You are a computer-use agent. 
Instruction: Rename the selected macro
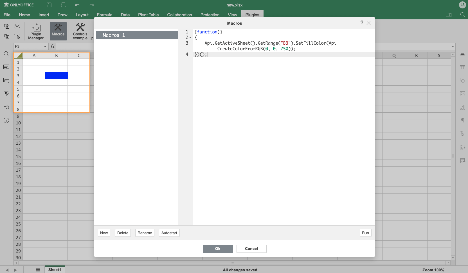(x=145, y=233)
